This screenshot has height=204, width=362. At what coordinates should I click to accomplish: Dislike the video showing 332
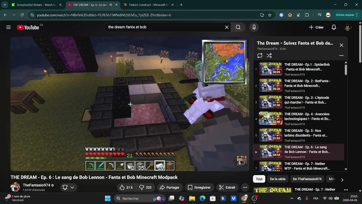[x=145, y=187]
